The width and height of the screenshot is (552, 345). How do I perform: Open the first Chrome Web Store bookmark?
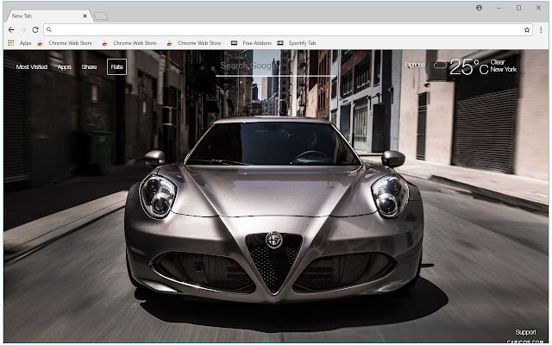pos(66,43)
